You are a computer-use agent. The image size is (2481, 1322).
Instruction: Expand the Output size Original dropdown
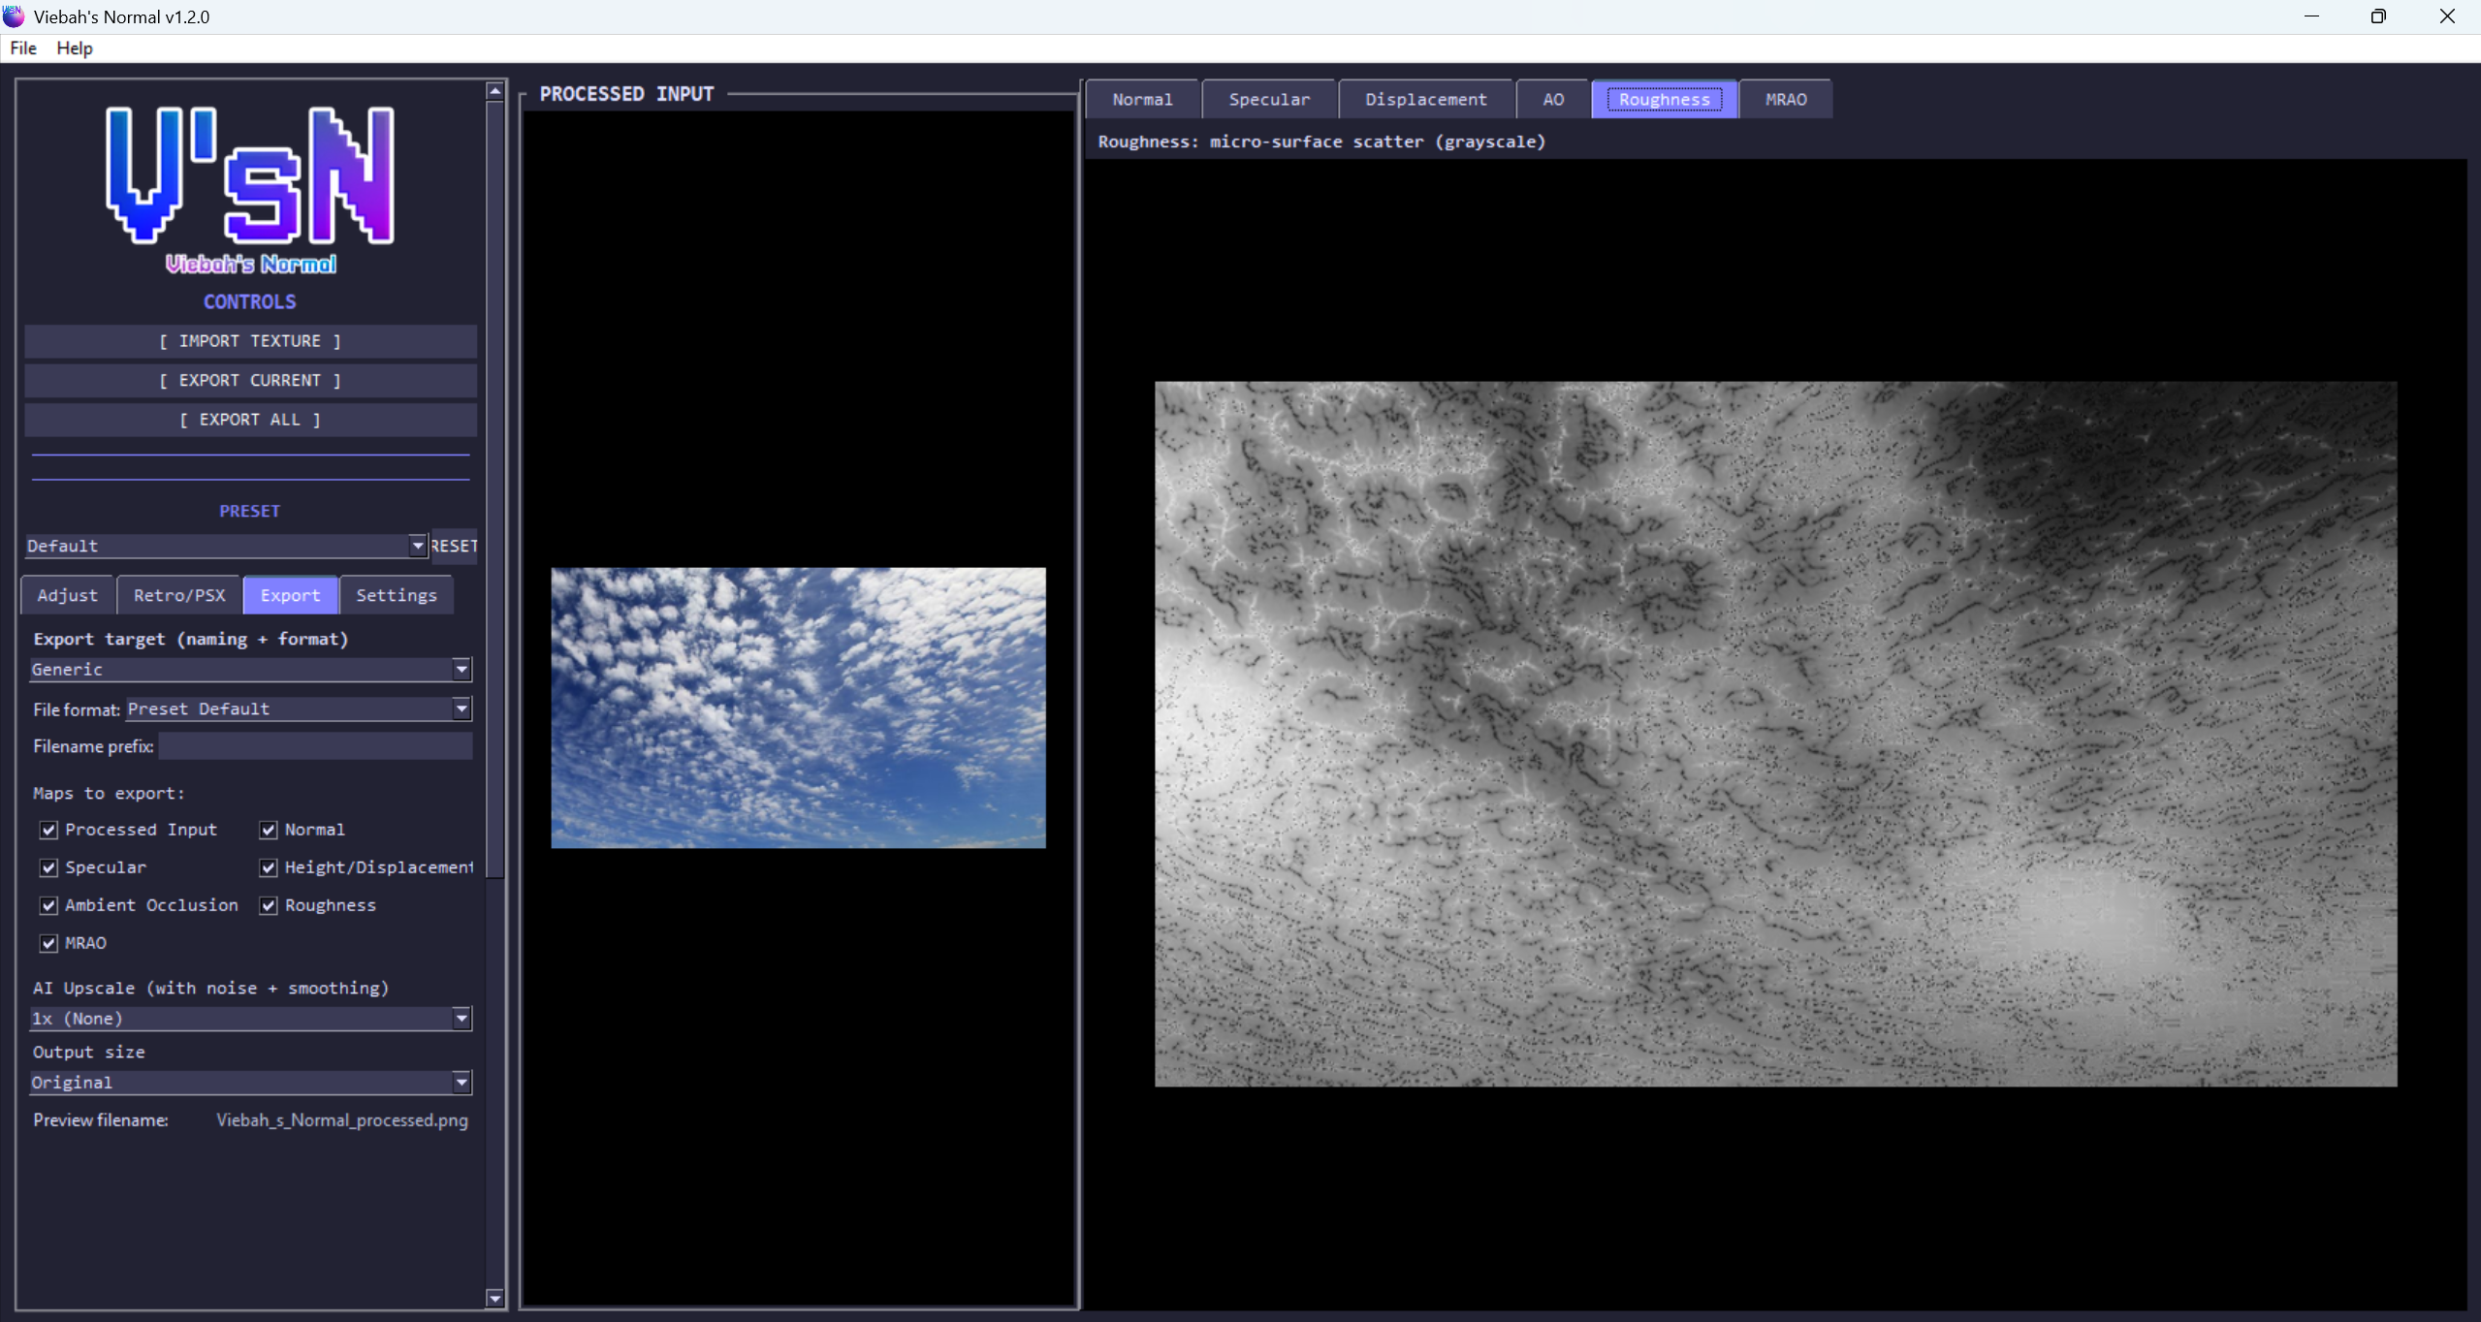[x=461, y=1082]
